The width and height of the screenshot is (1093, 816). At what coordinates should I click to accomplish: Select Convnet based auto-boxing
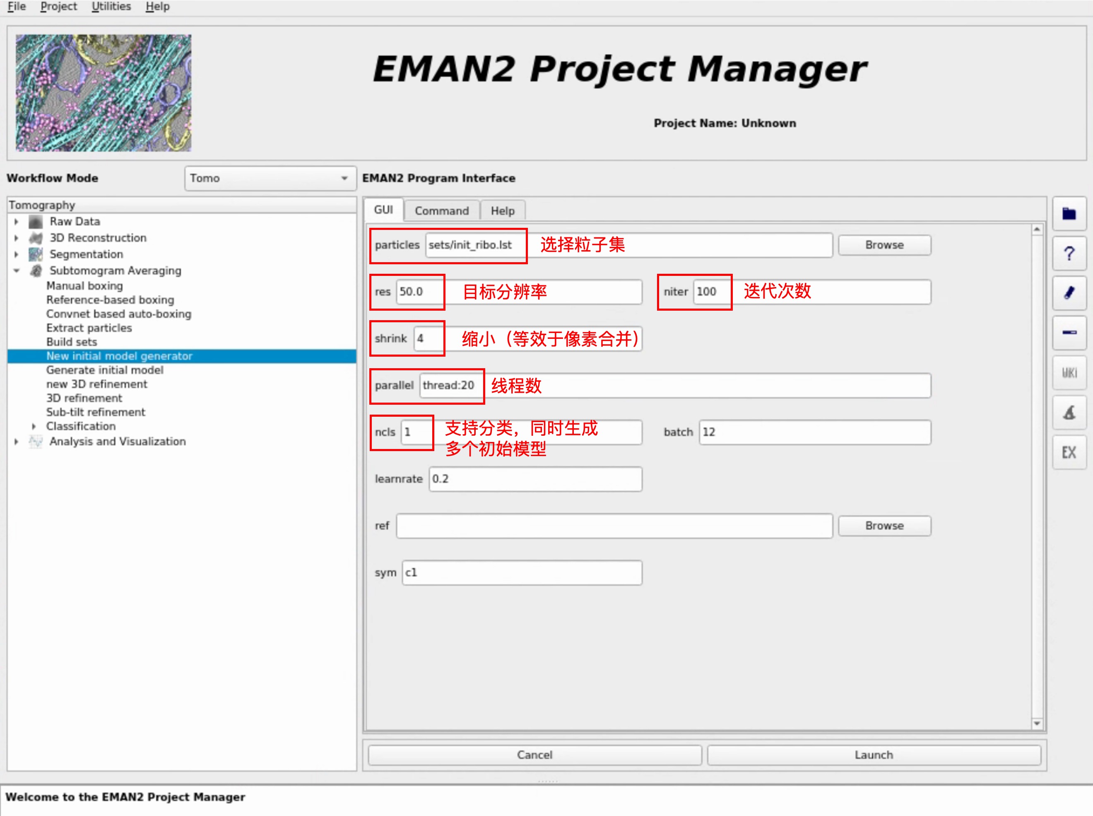[118, 314]
